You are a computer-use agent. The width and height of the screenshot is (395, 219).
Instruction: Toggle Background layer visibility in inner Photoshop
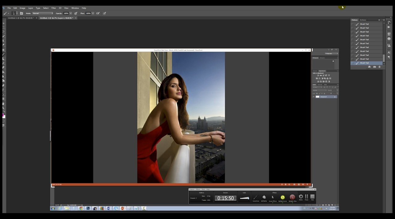pyautogui.click(x=314, y=97)
